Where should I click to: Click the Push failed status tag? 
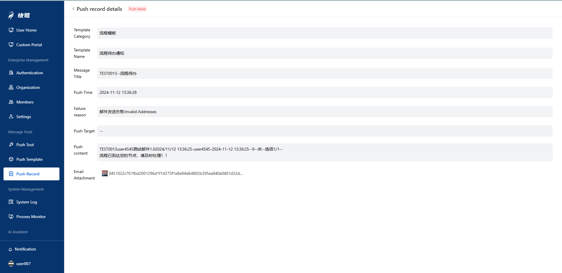[137, 9]
